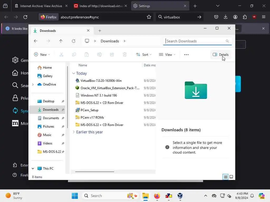This screenshot has width=270, height=202.
Task: Select the Downloads tab in File Explorer
Action: [x=62, y=31]
